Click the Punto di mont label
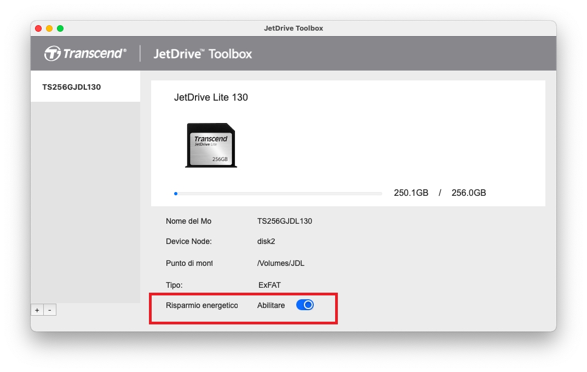Screen dimensions: 587x372 coord(189,263)
